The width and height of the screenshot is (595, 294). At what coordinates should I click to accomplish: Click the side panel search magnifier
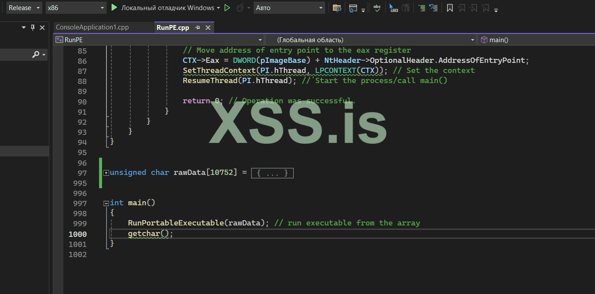(36, 54)
